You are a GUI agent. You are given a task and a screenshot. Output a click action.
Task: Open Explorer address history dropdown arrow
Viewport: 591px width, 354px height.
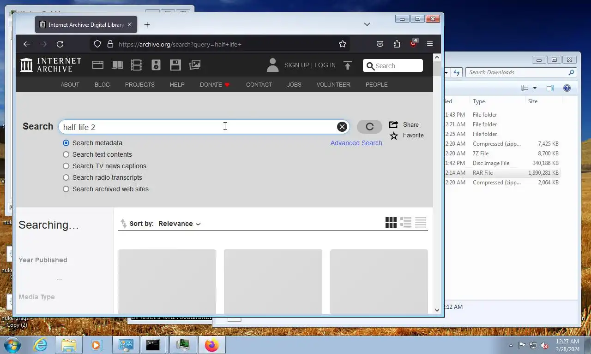coord(446,72)
